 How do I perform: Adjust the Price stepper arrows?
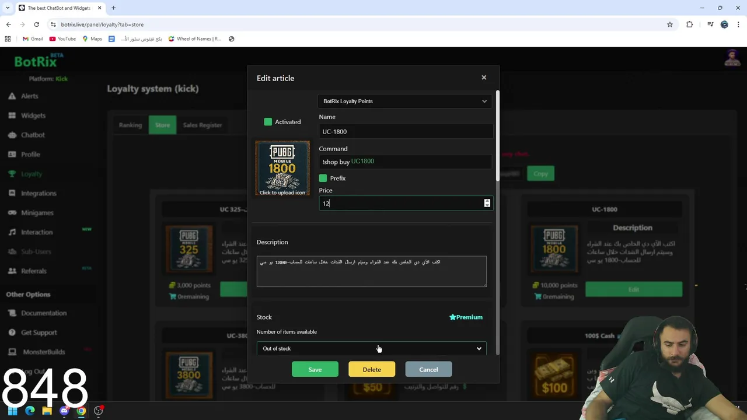tap(487, 203)
